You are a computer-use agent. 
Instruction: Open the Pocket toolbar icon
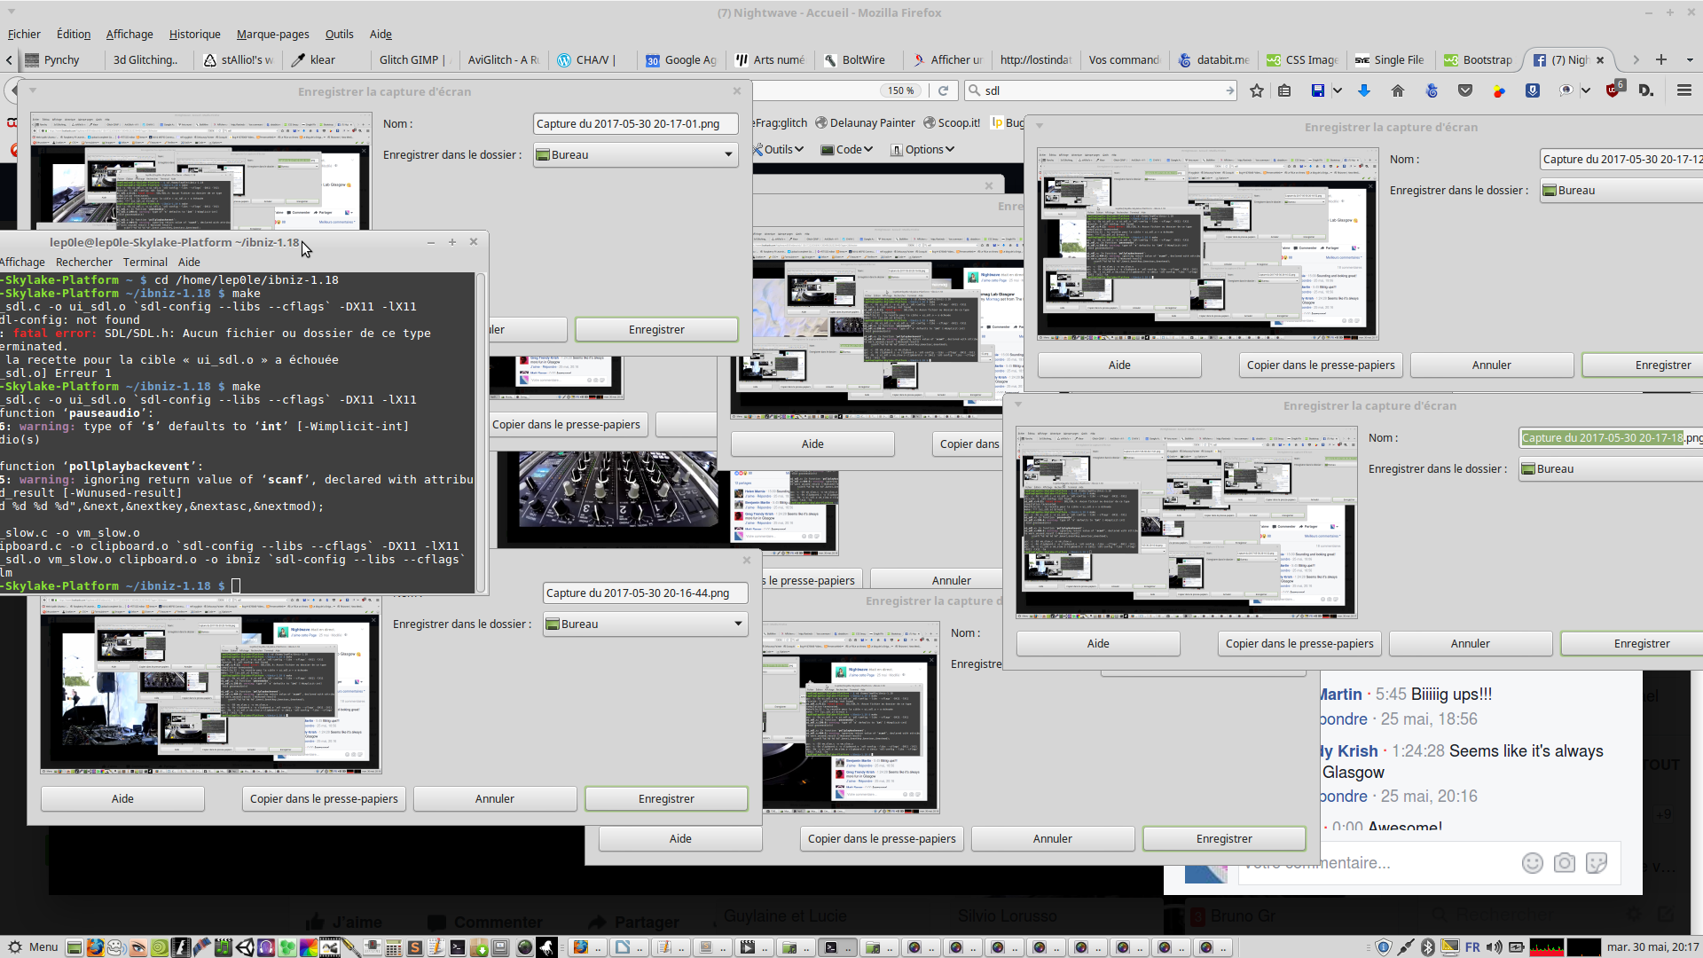click(x=1465, y=90)
